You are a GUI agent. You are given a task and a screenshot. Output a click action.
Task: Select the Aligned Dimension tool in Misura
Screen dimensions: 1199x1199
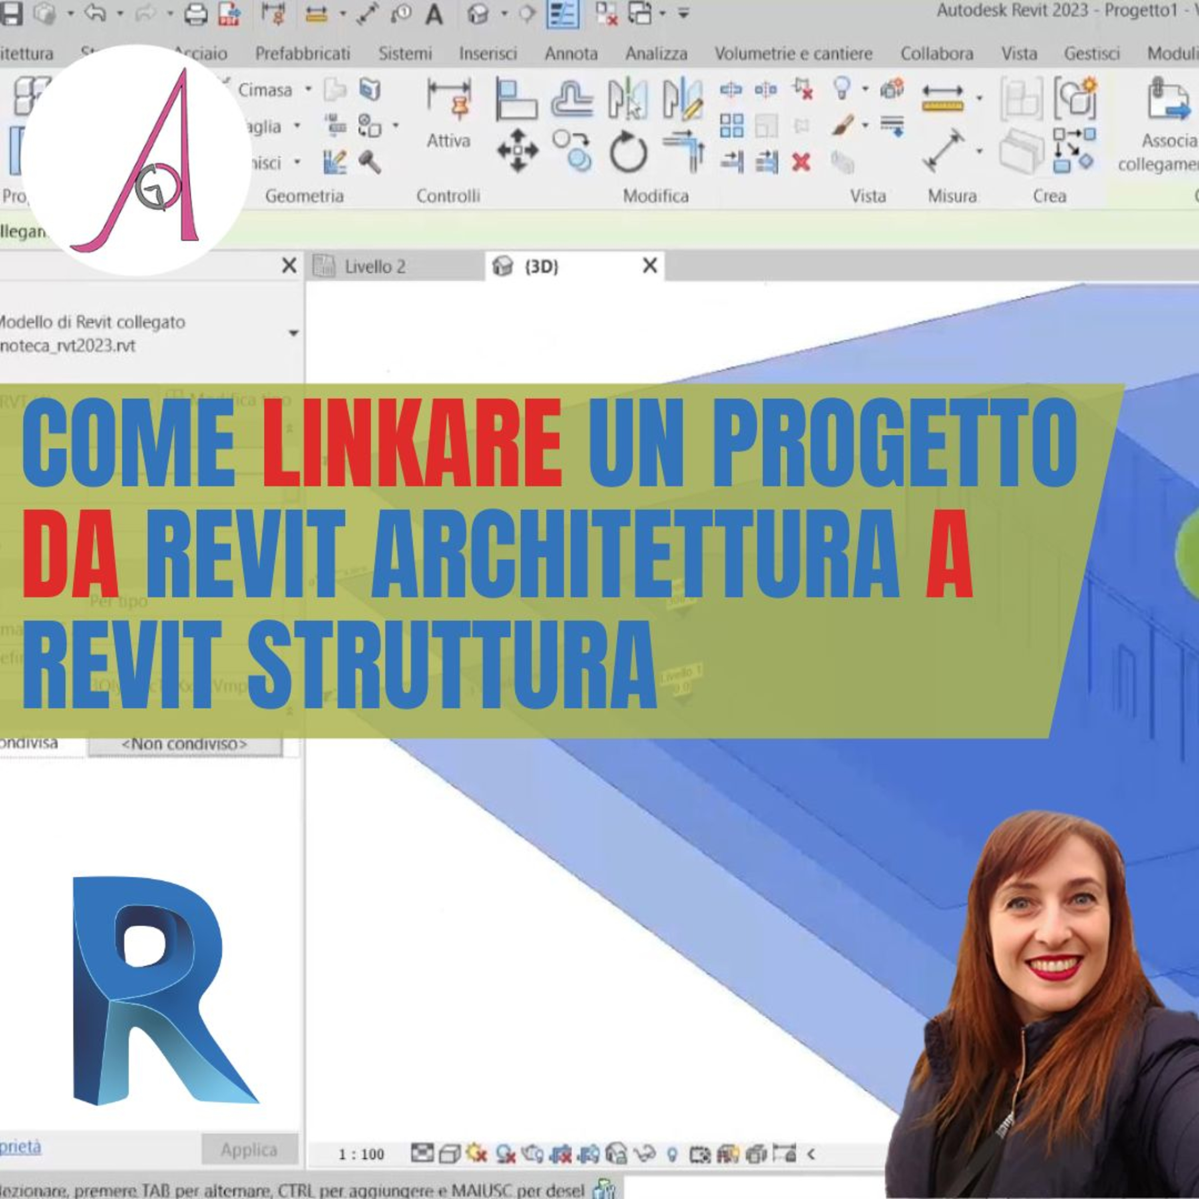pyautogui.click(x=943, y=151)
